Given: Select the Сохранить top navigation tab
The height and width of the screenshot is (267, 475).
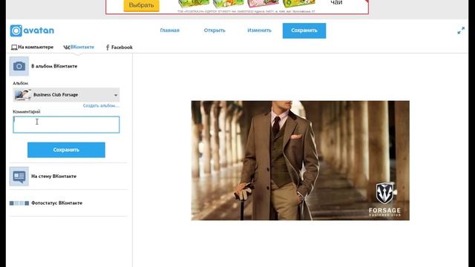Looking at the screenshot, I should [304, 30].
